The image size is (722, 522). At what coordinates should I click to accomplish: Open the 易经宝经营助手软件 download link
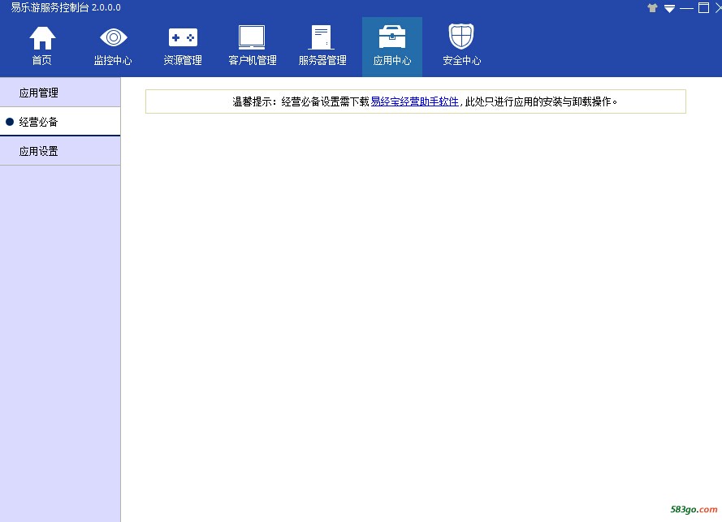point(414,101)
